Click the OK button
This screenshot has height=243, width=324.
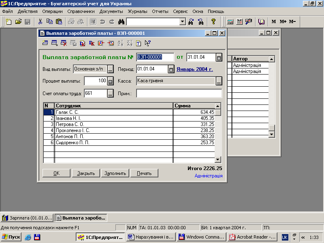(56, 173)
